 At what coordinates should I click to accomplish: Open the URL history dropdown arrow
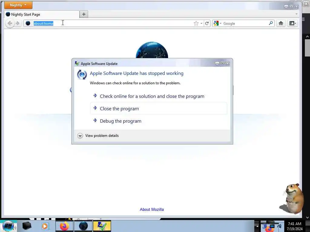coord(201,24)
